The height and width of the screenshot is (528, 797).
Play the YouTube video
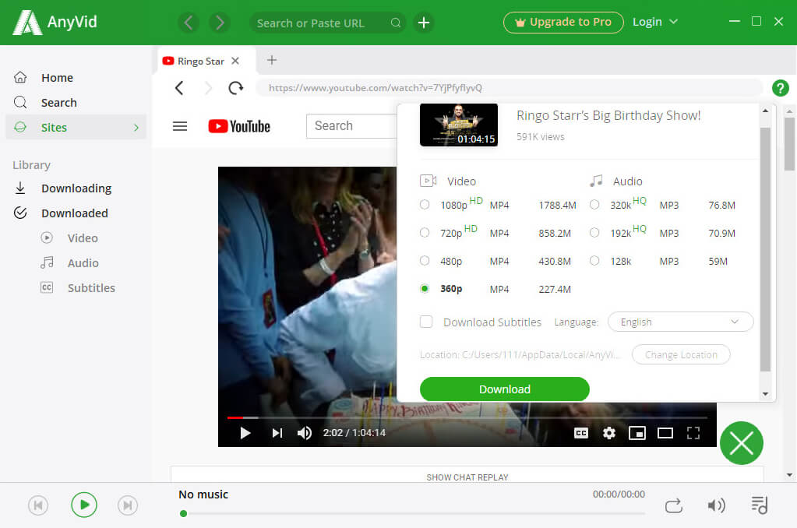[x=245, y=433]
